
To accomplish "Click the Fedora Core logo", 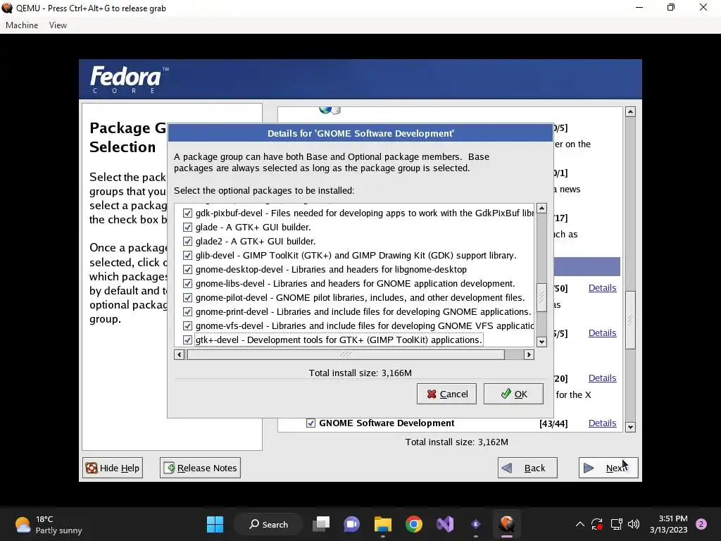I will (130, 79).
